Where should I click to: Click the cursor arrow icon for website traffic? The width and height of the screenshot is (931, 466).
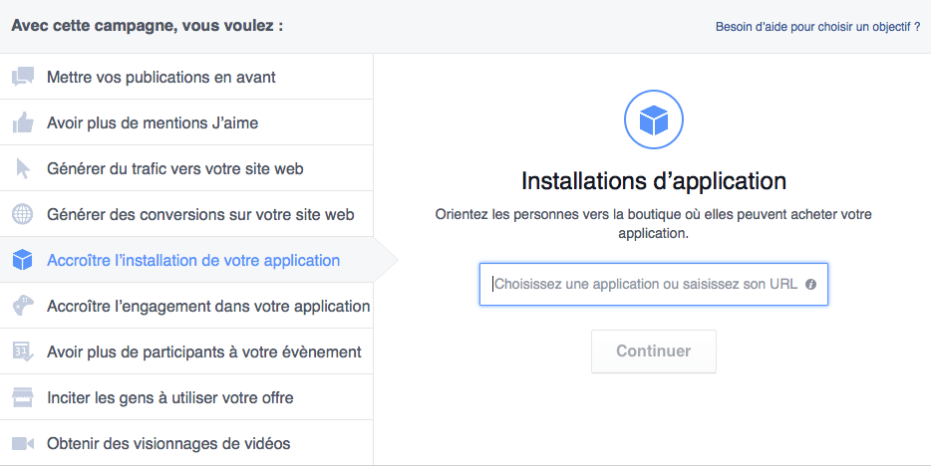tap(22, 168)
